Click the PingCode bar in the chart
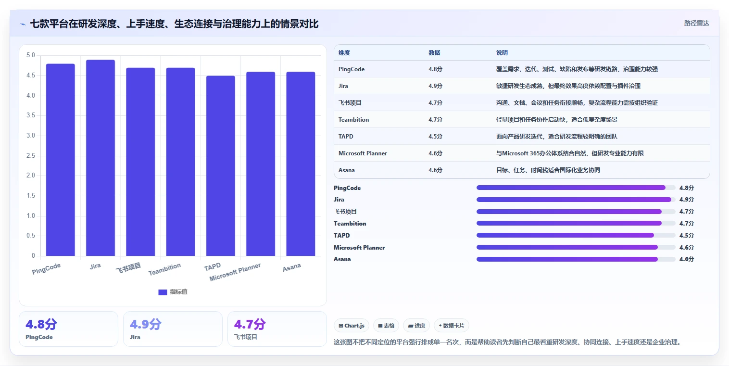 pos(61,160)
